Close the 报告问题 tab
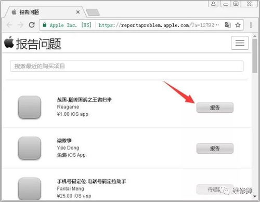This screenshot has height=202, width=260. (78, 12)
